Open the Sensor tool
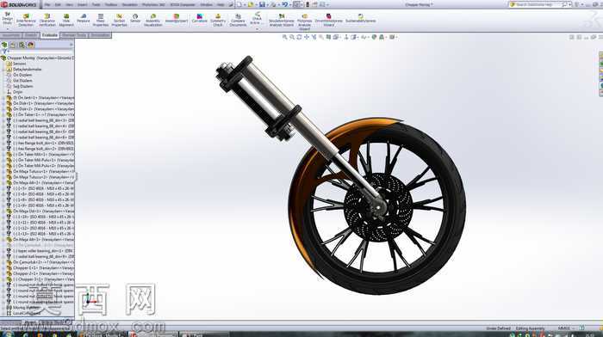This screenshot has height=337, width=603. (135, 18)
